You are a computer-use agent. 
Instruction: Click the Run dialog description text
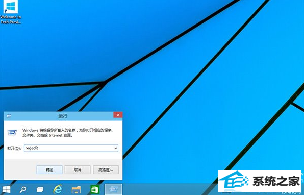coord(68,133)
